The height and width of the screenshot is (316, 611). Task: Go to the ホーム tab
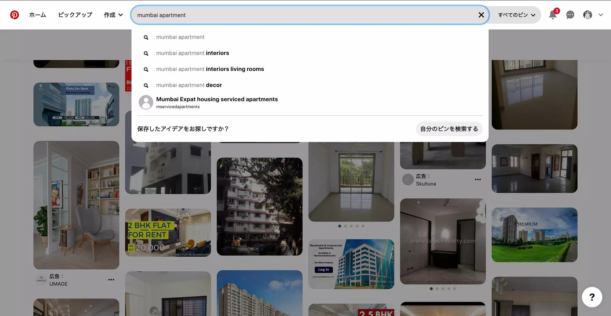point(38,15)
